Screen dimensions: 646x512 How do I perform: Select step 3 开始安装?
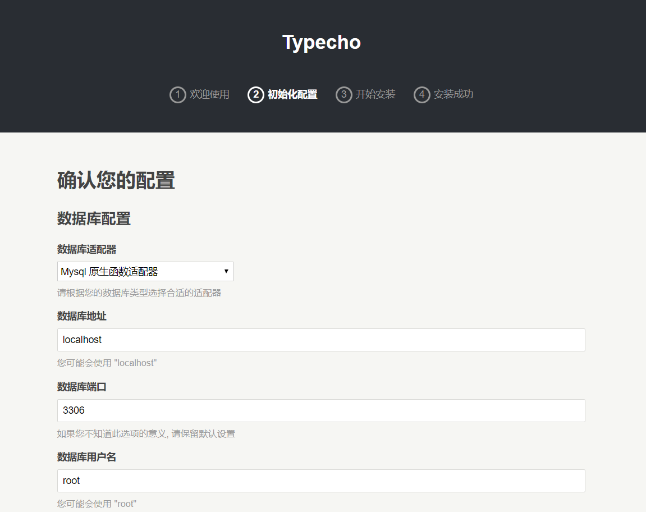[365, 94]
